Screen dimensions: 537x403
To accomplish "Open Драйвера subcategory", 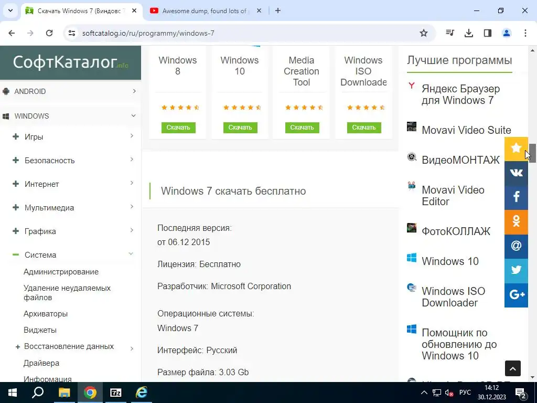I will pyautogui.click(x=41, y=363).
